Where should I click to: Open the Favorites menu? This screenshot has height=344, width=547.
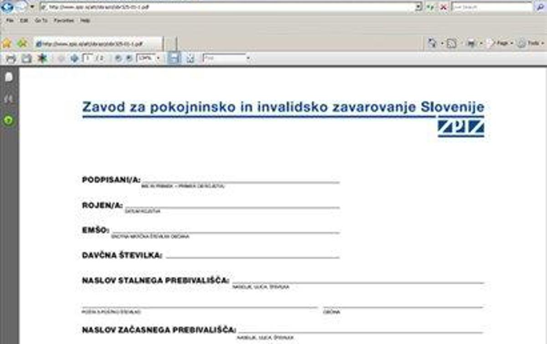64,21
